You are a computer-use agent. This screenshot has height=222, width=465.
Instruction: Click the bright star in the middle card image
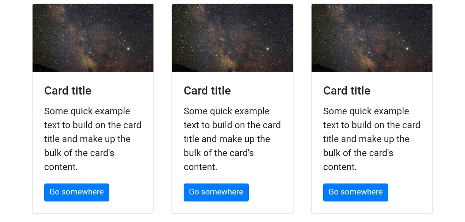(x=268, y=49)
